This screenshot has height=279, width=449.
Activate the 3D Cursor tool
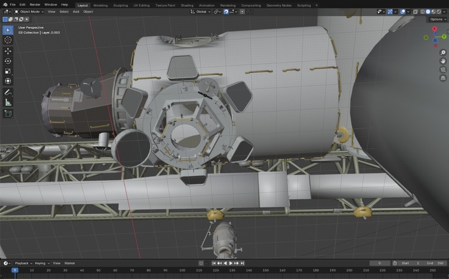(x=8, y=40)
